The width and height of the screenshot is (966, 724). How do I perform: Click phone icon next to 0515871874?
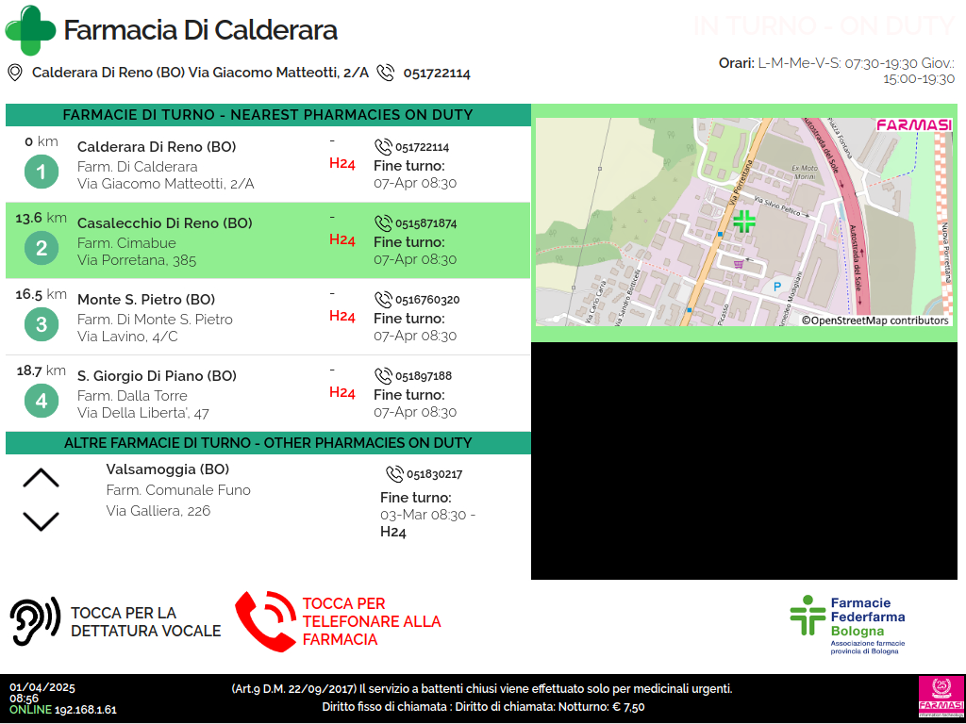[383, 223]
